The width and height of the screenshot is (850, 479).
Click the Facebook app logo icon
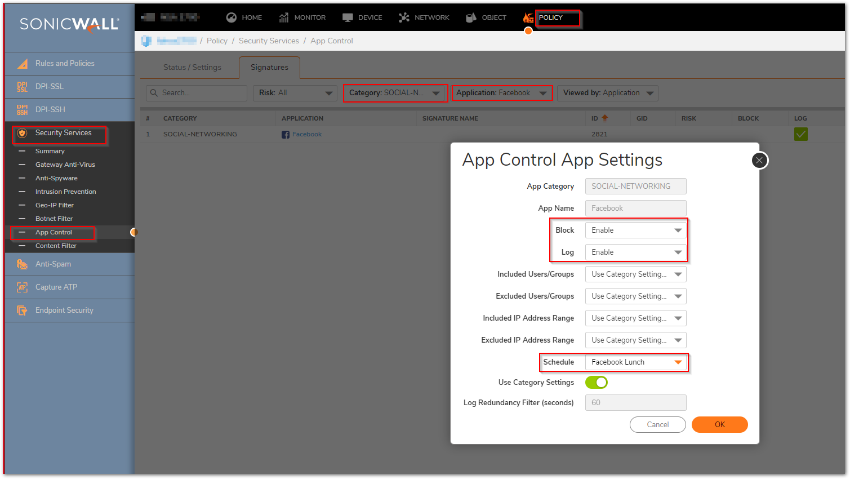(x=286, y=135)
